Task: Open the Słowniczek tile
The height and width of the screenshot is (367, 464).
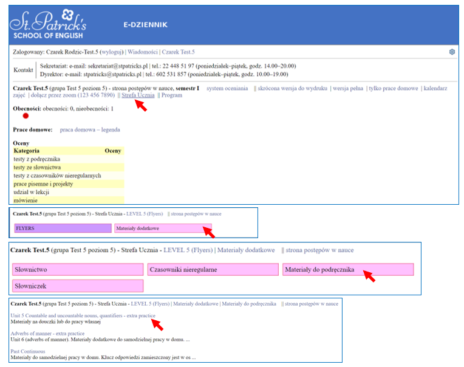Action: (78, 286)
